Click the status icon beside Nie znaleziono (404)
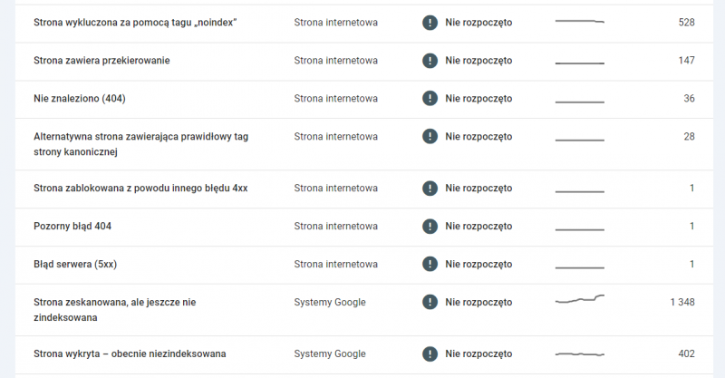 point(430,99)
